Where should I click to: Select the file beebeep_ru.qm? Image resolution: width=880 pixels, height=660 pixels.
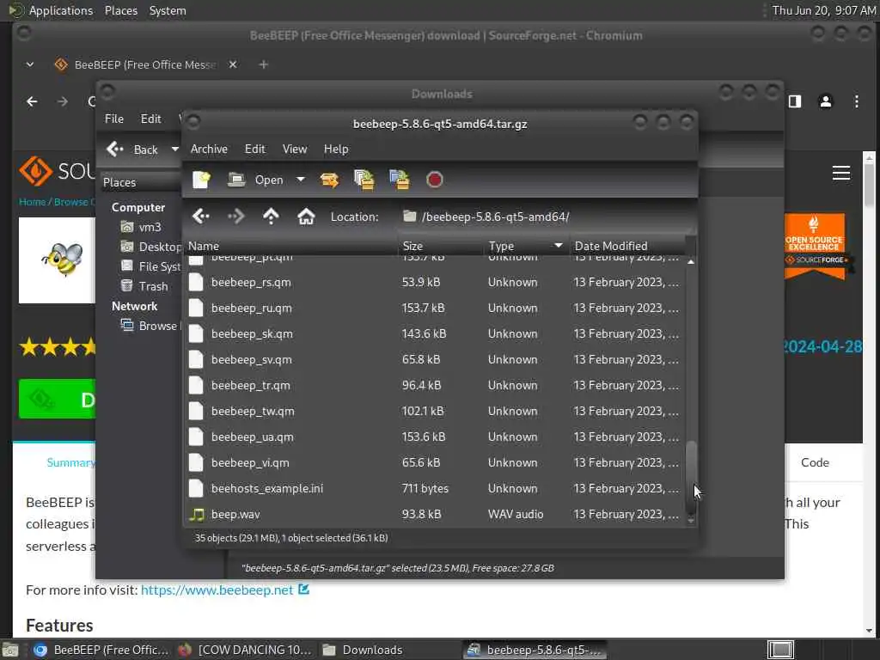click(434, 309)
